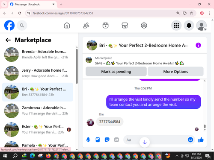Open Chrome three-dot menu

tap(209, 13)
